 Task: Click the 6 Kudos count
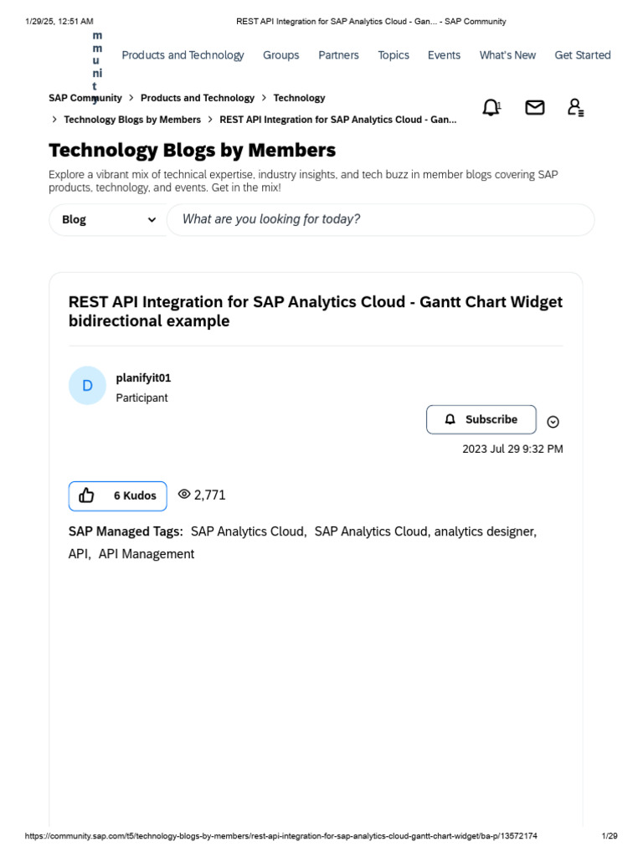pyautogui.click(x=135, y=495)
